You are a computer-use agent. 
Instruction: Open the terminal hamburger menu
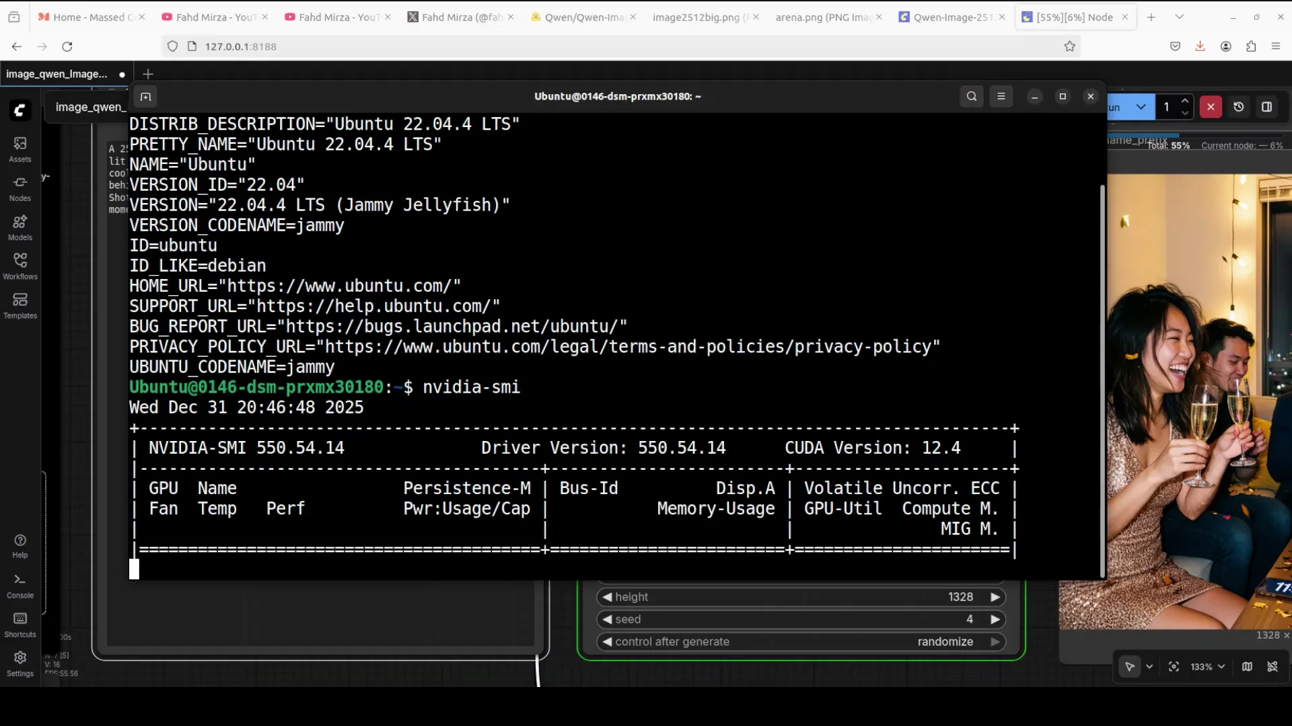pos(1001,96)
